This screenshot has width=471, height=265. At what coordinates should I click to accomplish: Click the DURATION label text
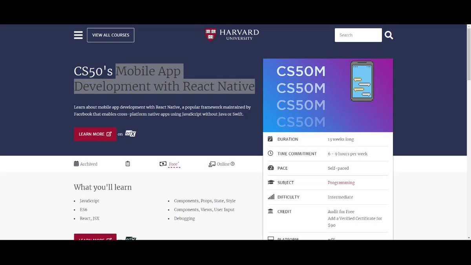288,139
